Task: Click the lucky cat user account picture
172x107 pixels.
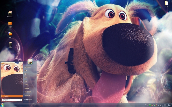Action: point(30,61)
